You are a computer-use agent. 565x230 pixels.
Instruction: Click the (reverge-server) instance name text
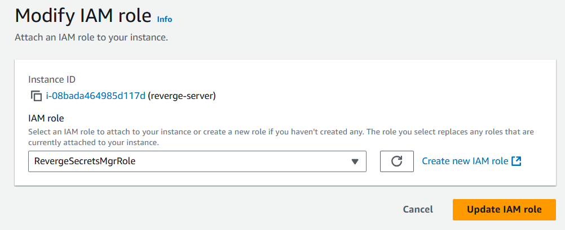coord(182,96)
